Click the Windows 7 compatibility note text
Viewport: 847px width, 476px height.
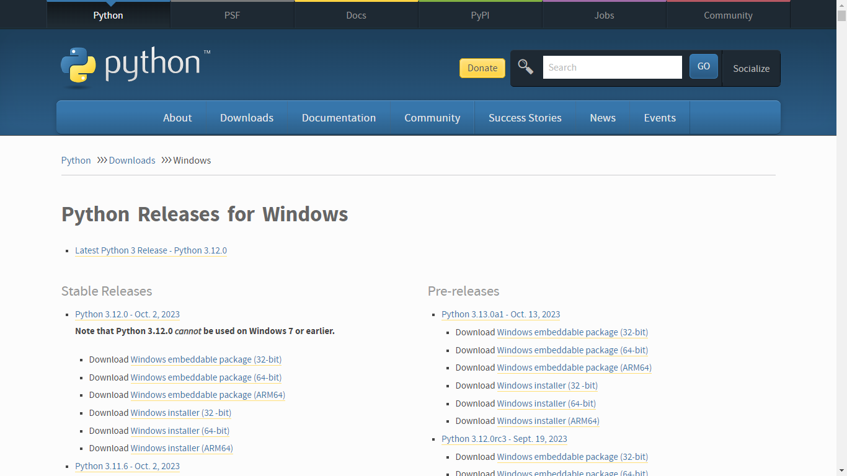pos(205,331)
